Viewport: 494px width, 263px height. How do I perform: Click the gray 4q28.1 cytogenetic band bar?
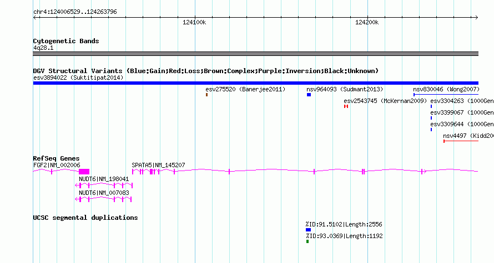point(255,54)
